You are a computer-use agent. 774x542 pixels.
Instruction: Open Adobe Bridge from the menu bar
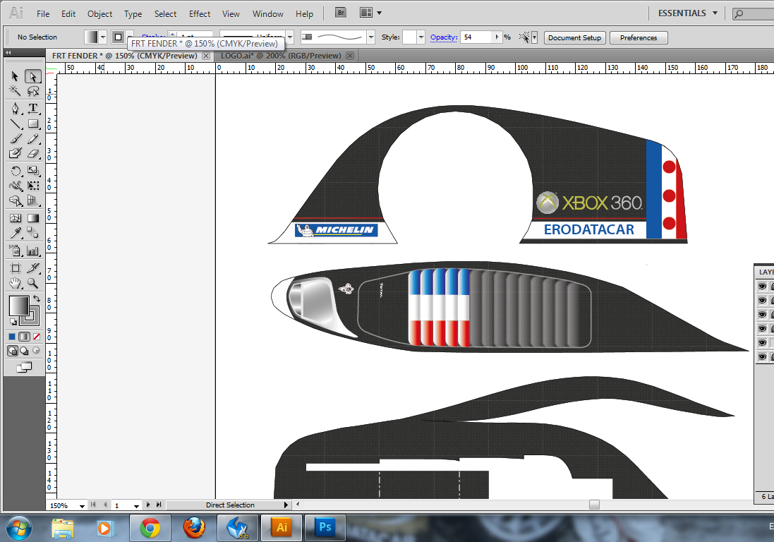(340, 13)
